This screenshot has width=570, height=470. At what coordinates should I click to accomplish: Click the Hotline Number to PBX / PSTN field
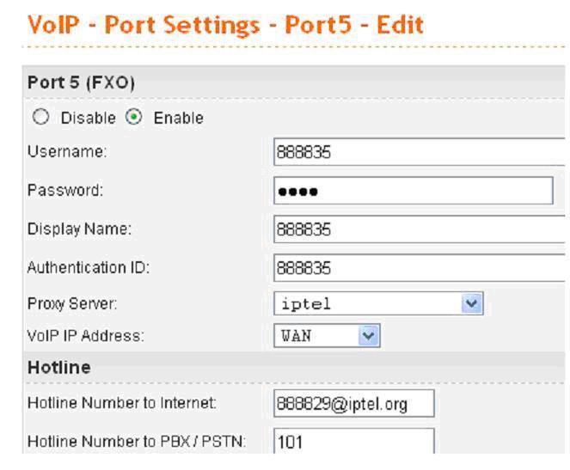pos(354,441)
